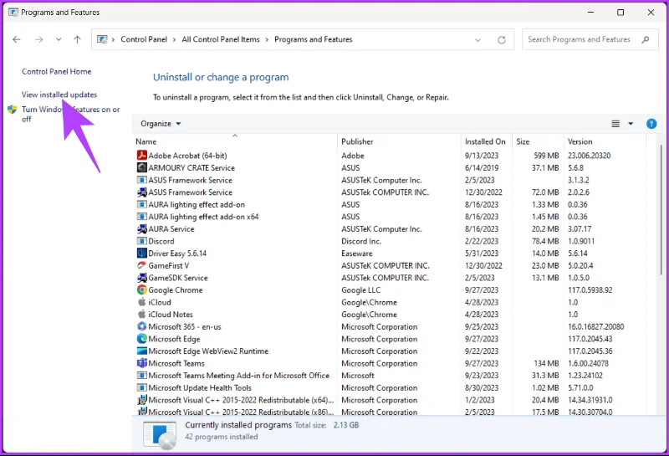669x456 pixels.
Task: Open Turn Windows features on or off
Action: pos(70,114)
